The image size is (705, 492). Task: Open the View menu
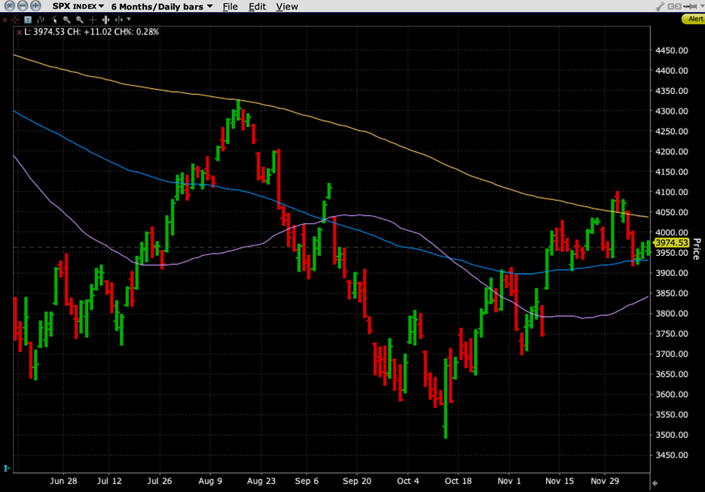[287, 7]
